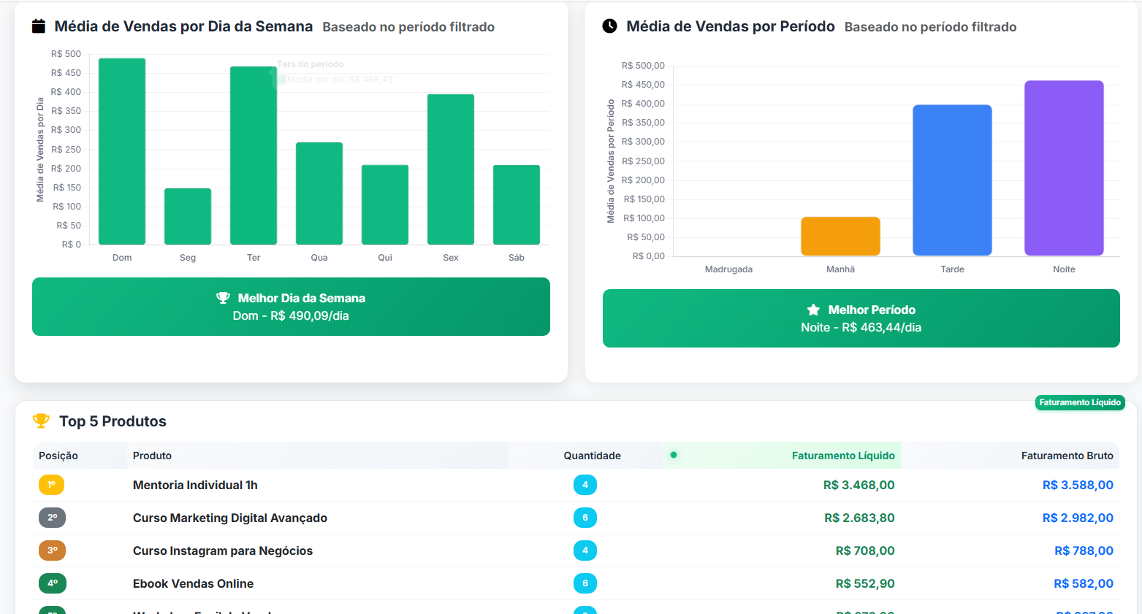Click the trophy icon in Melhor Dia banner
1142x614 pixels.
[223, 298]
